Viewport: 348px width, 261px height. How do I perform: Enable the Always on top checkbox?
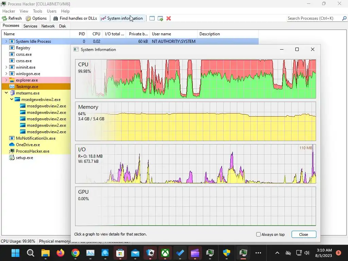tap(258, 234)
